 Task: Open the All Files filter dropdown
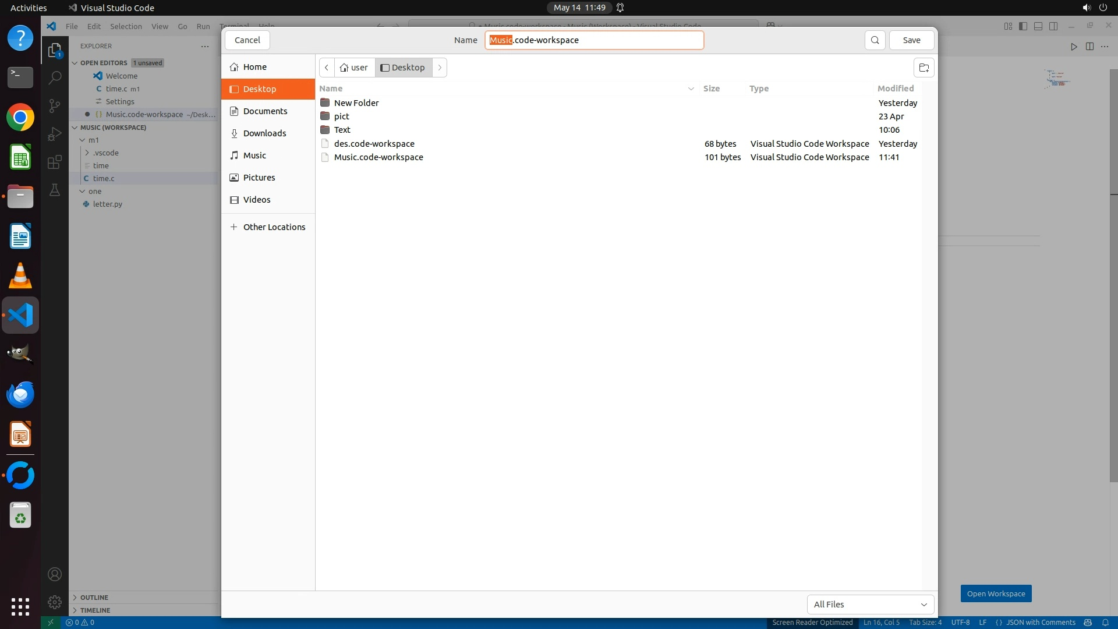click(870, 605)
